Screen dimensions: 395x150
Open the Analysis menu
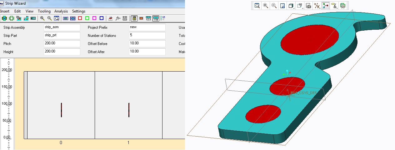click(x=61, y=11)
